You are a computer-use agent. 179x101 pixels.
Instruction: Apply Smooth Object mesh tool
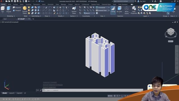pyautogui.click(x=25, y=10)
